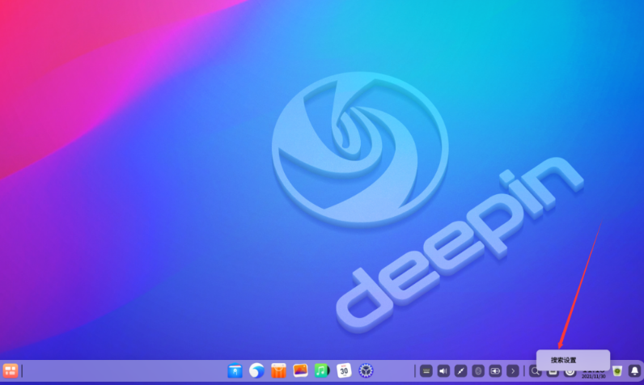Click the date 2021/11/30 in dock
This screenshot has width=644, height=385.
coord(594,376)
